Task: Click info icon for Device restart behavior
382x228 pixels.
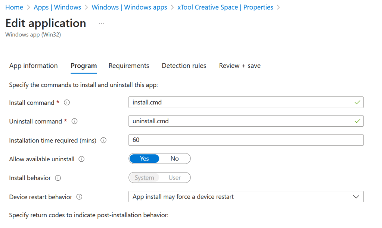Action: coord(79,197)
